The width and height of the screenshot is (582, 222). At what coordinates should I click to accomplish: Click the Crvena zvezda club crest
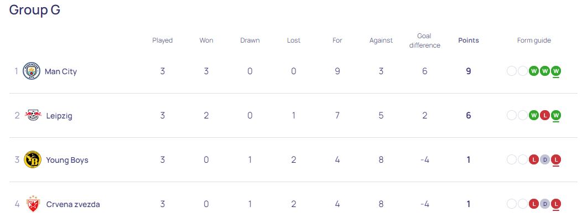tap(33, 204)
